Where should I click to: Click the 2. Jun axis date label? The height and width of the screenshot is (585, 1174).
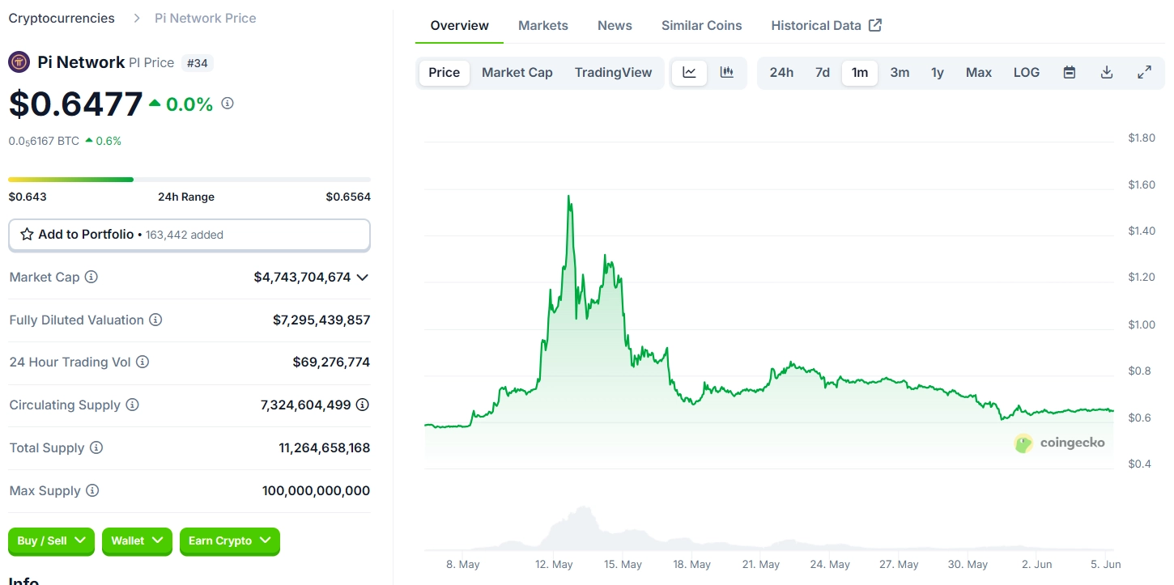1036,564
